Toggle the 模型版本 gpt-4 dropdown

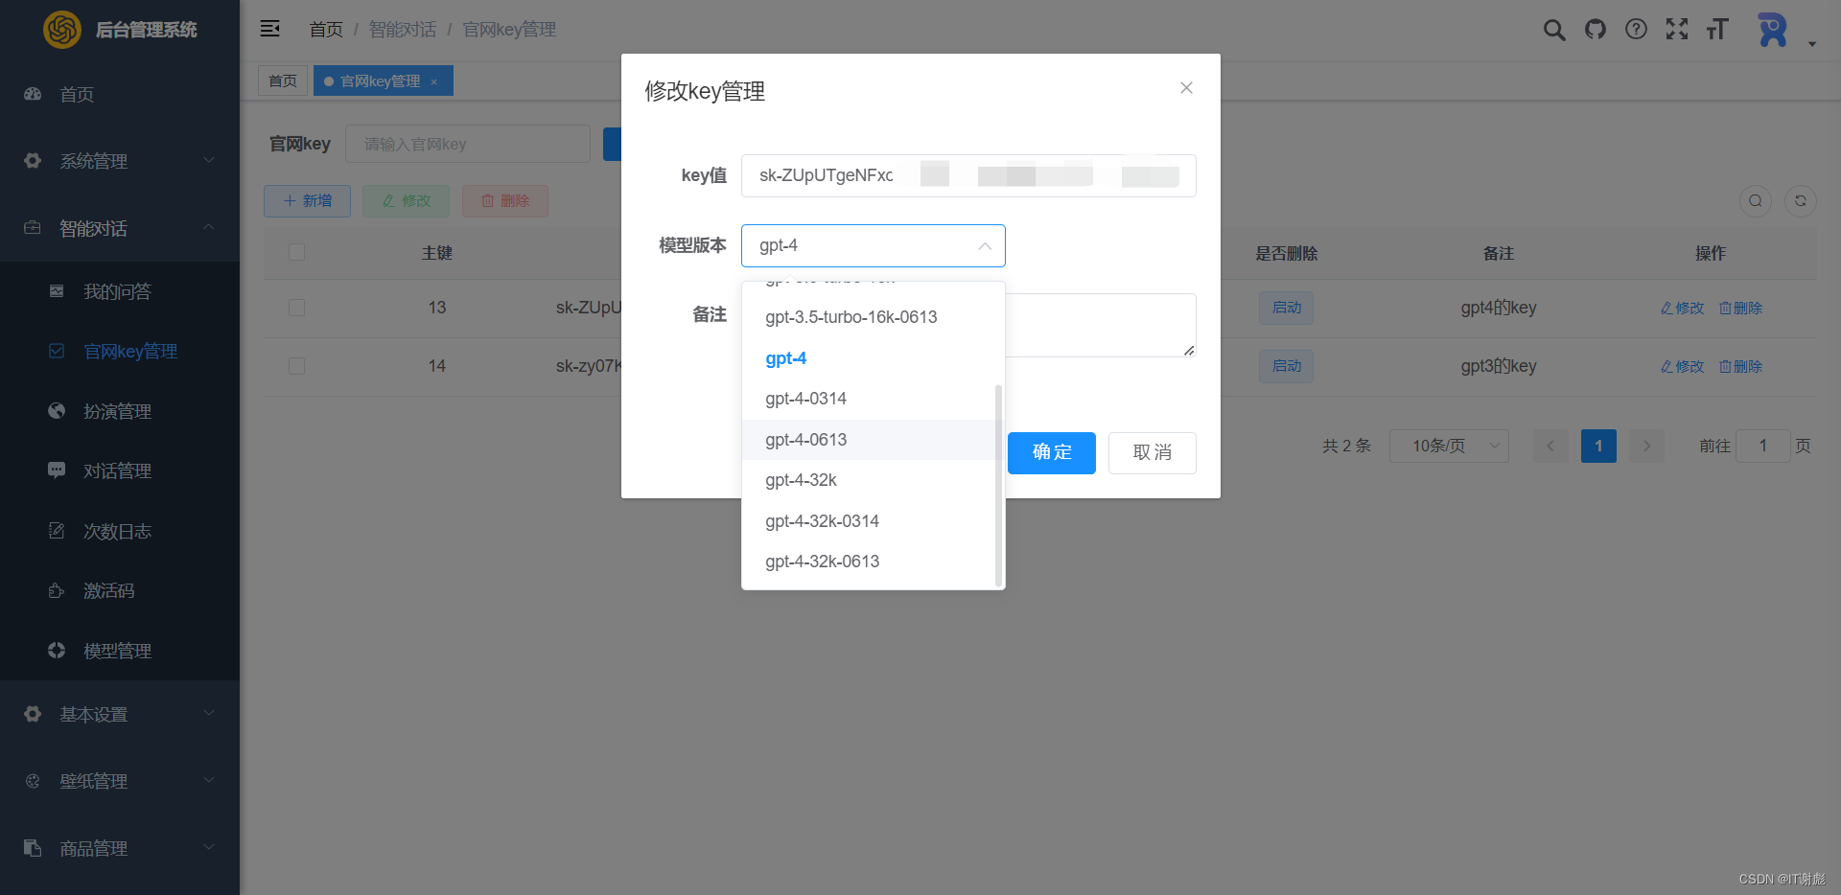873,245
